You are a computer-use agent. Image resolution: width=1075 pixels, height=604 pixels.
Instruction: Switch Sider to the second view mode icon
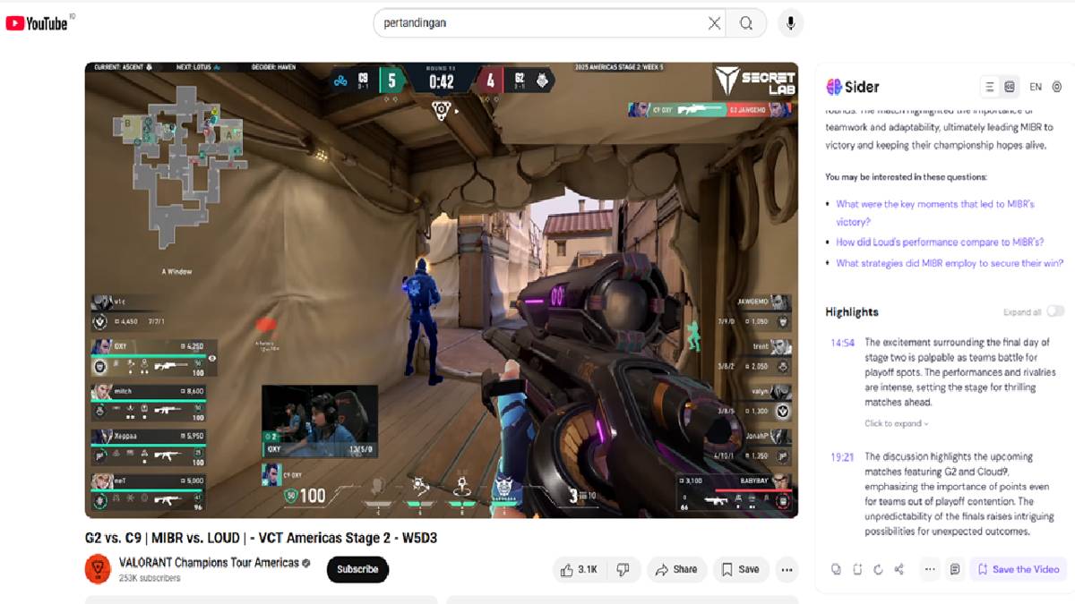(1010, 87)
